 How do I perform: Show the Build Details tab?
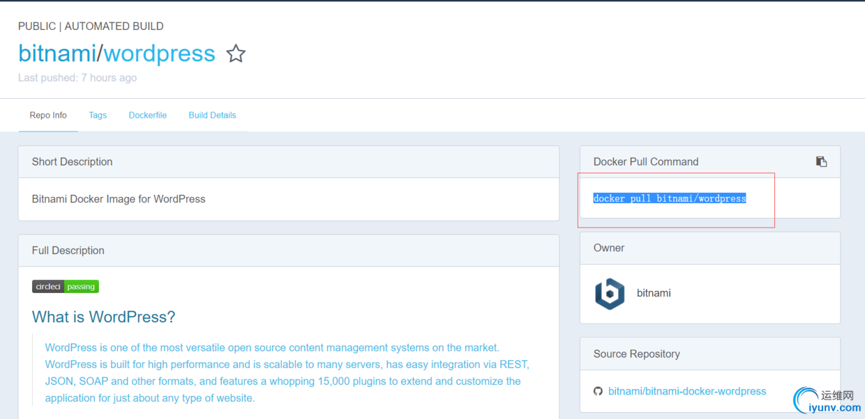pyautogui.click(x=212, y=116)
